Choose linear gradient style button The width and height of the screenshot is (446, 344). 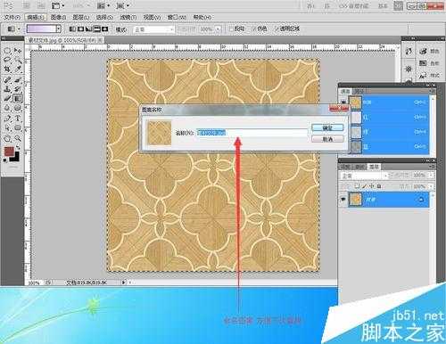(72, 29)
